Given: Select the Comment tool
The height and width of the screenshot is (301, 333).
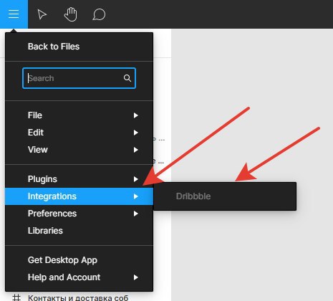Looking at the screenshot, I should (x=99, y=14).
